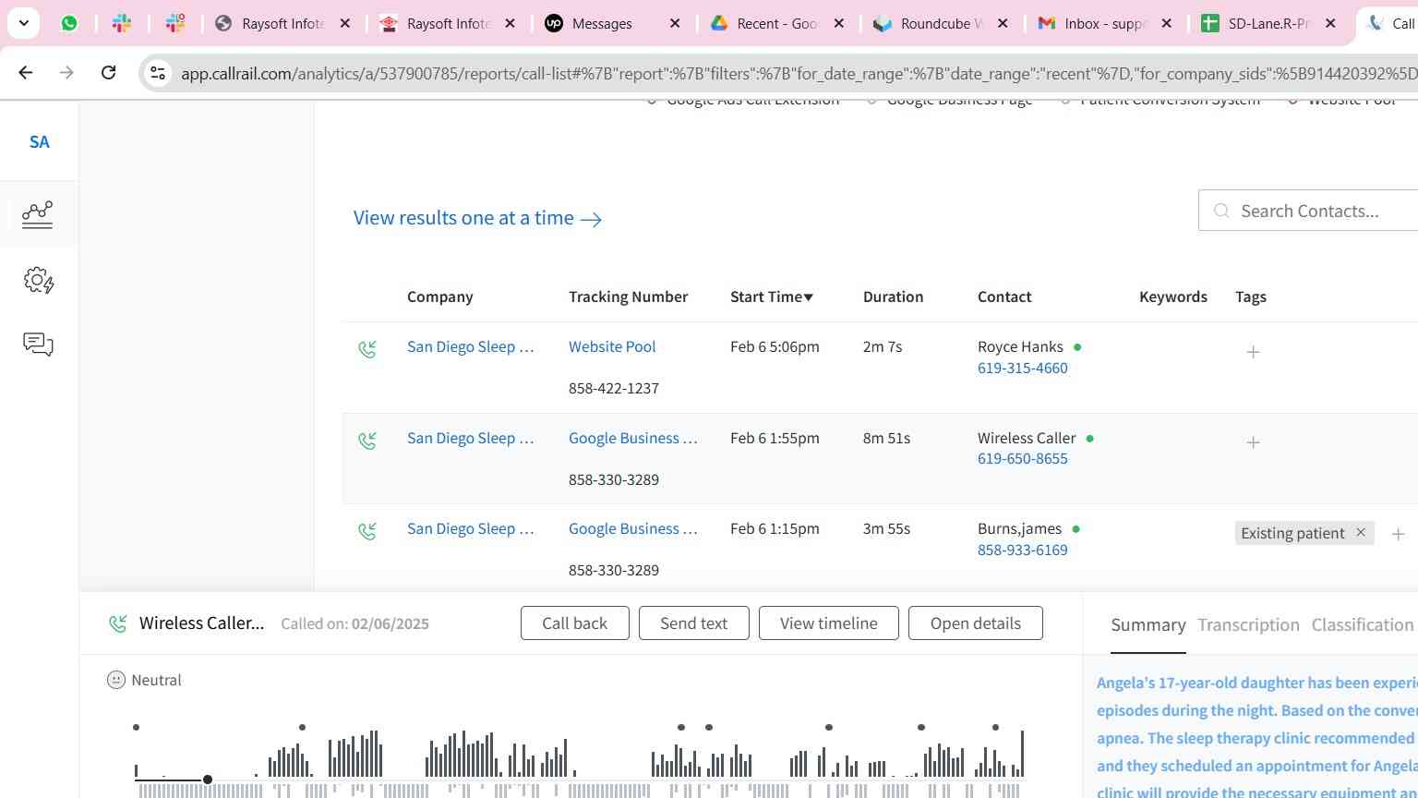Screen dimensions: 1418x798
Task: Open the chat bubbles Lead Center icon
Action: coord(38,345)
